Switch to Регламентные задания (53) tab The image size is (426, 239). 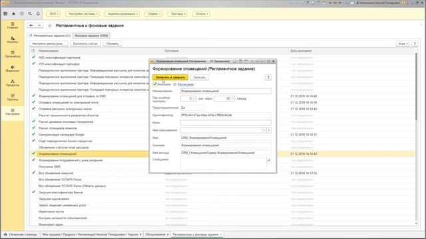point(50,35)
